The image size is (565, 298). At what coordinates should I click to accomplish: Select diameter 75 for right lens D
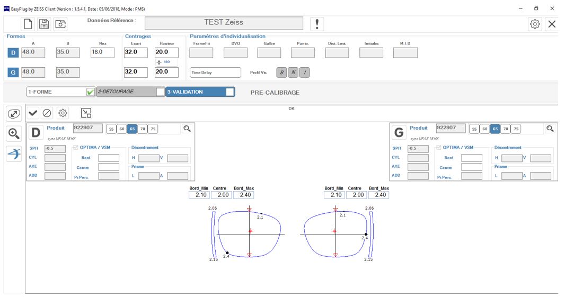[x=153, y=129]
